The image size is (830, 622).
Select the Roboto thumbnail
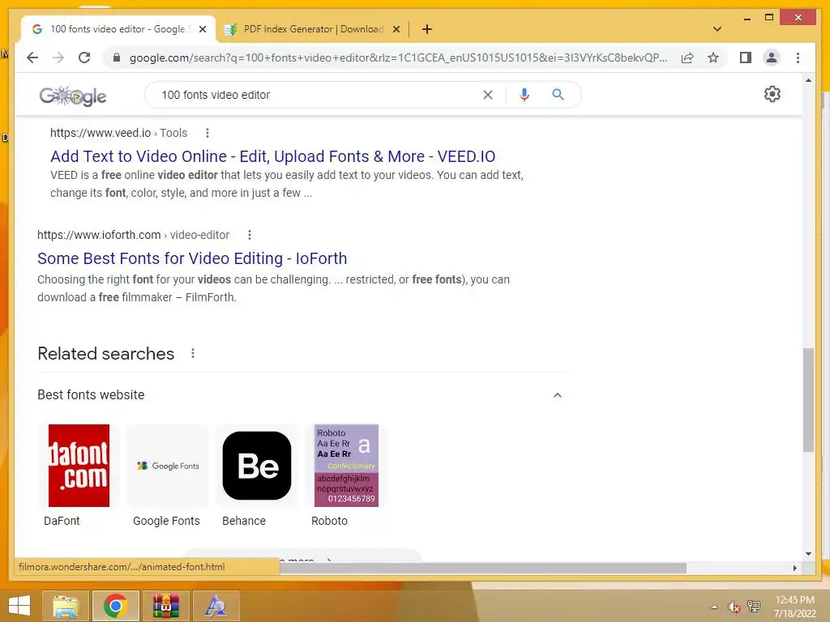(x=346, y=466)
